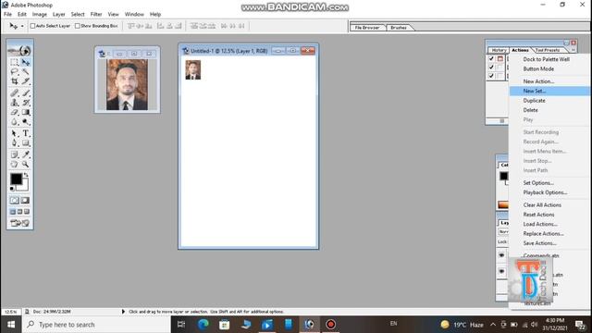The height and width of the screenshot is (333, 592).
Task: Select the Lasso tool
Action: 15,71
